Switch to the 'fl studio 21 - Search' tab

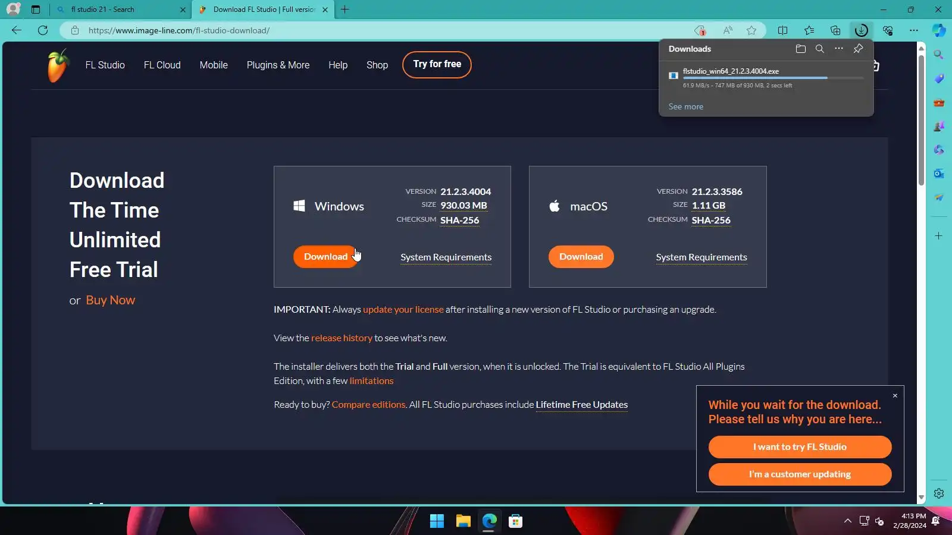tap(121, 10)
